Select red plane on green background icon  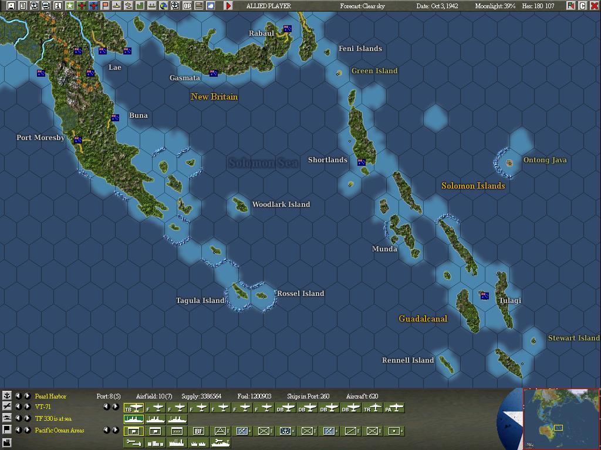[81, 6]
